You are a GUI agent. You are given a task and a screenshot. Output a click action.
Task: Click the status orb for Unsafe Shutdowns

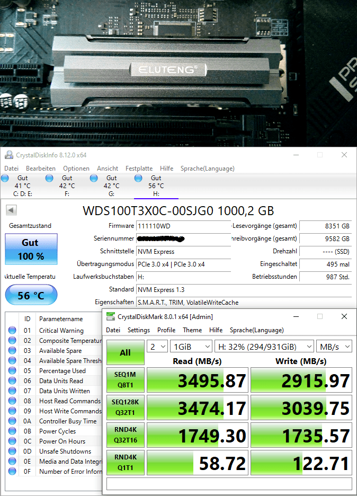point(12,451)
